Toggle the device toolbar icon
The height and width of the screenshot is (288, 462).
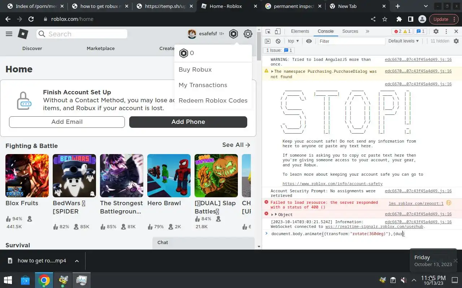(x=278, y=31)
